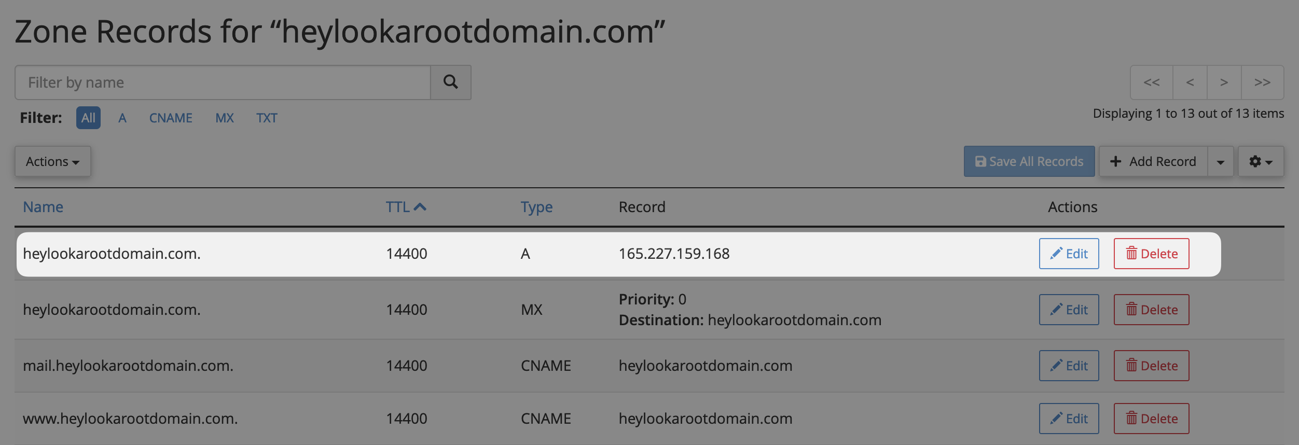Screen dimensions: 1299x445
Task: Select the All filter option
Action: click(x=88, y=118)
